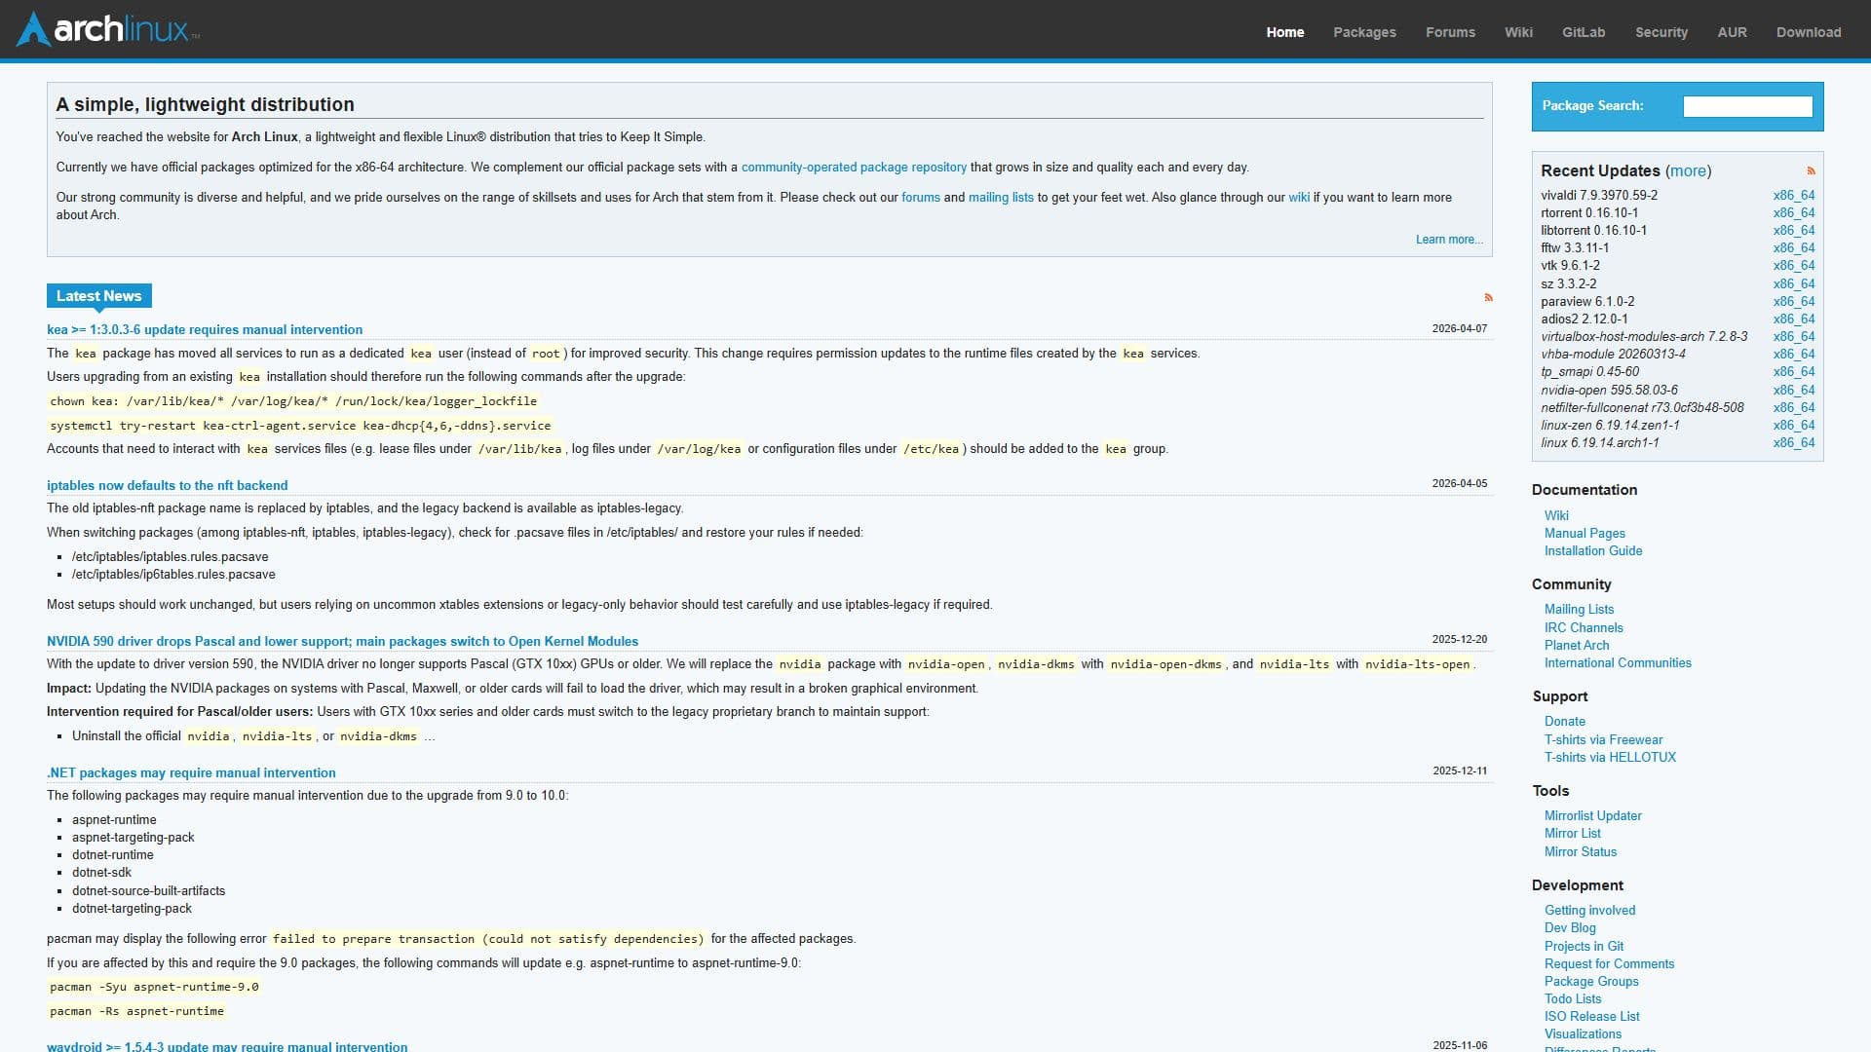
Task: Open the NVIDIA 590 driver news article
Action: coord(342,642)
